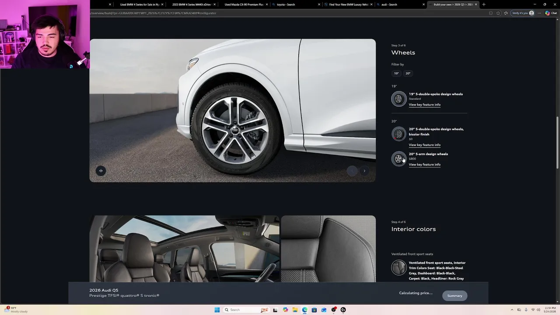Viewport: 560px width, 315px height.
Task: Close the Build your own 2026 Q5 tab
Action: [476, 4]
